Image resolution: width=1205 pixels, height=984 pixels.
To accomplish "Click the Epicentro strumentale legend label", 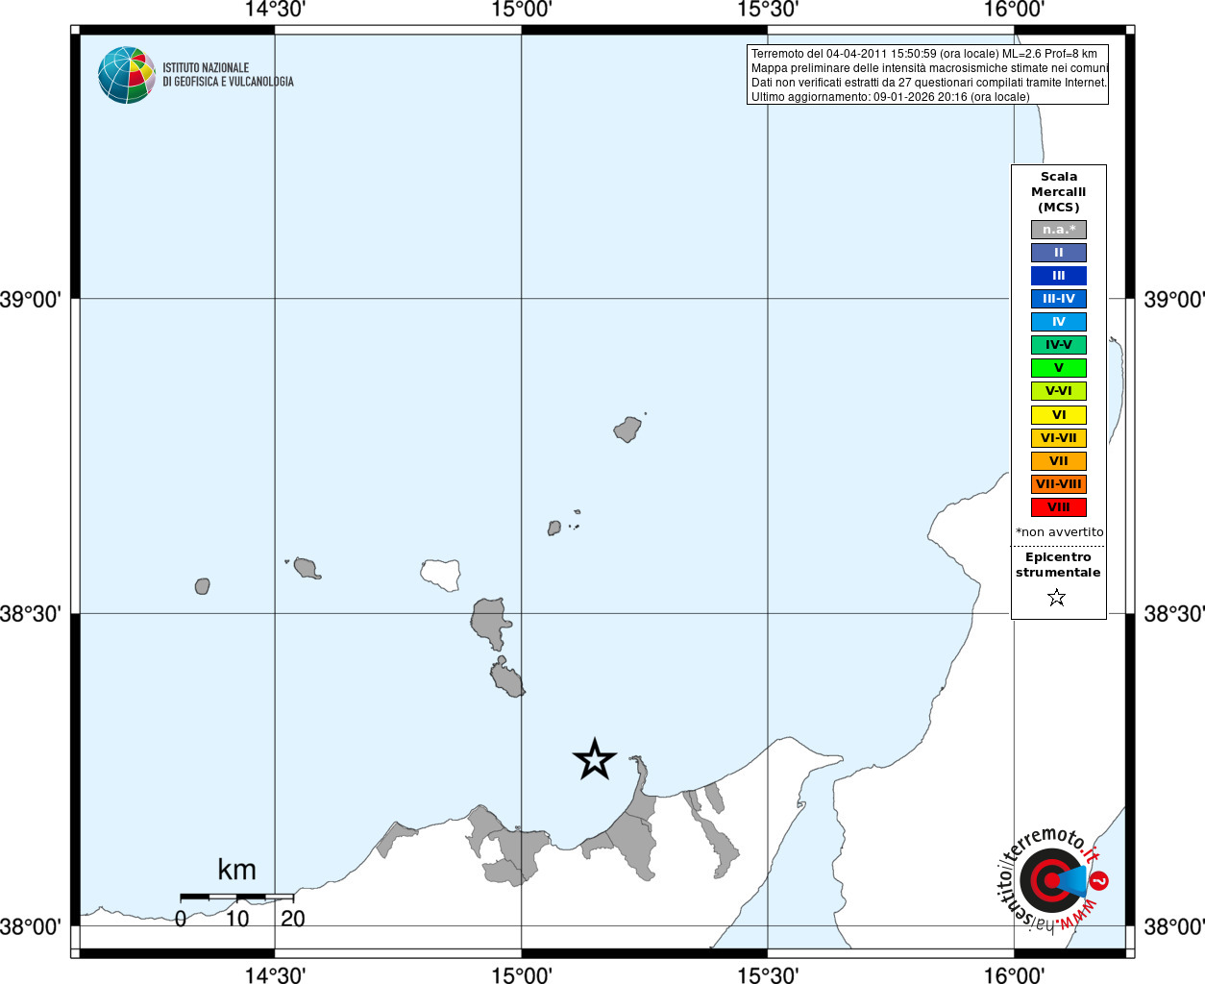I will (x=1058, y=565).
